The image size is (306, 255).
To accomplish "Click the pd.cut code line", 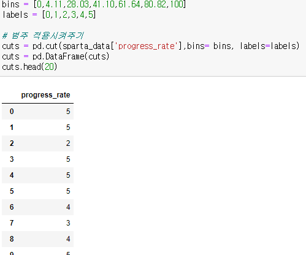I will [151, 46].
